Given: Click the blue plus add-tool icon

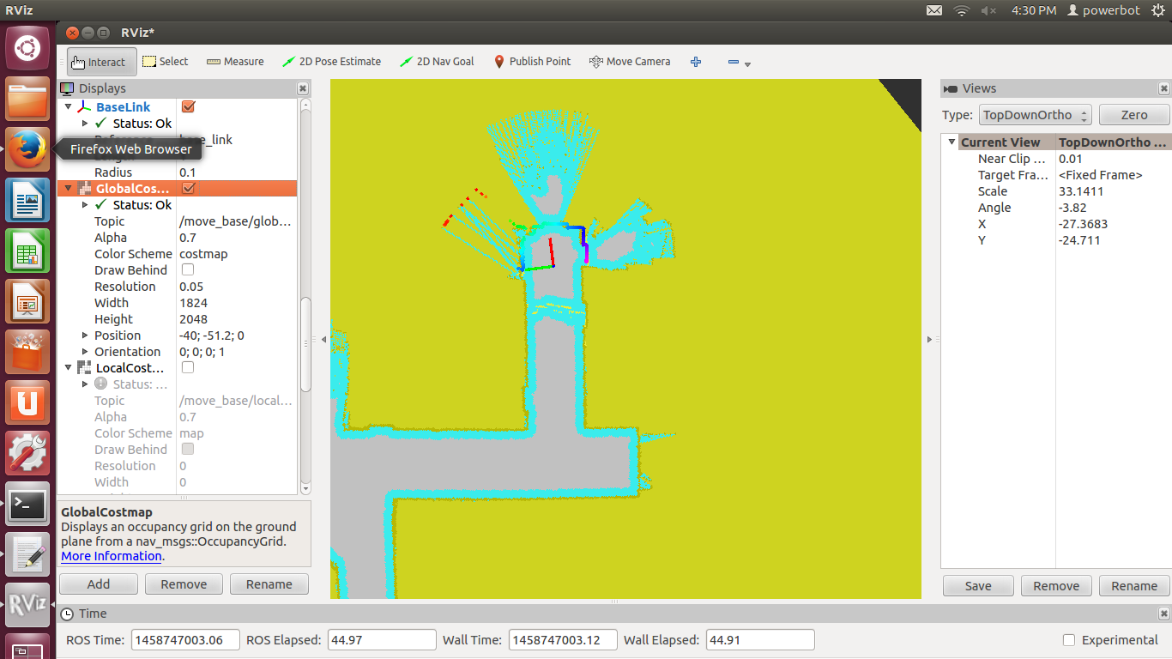Looking at the screenshot, I should pyautogui.click(x=696, y=62).
